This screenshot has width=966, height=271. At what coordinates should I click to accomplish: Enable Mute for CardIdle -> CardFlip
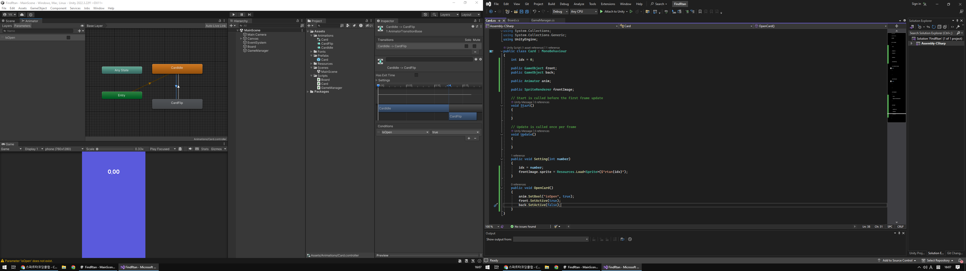(x=474, y=46)
